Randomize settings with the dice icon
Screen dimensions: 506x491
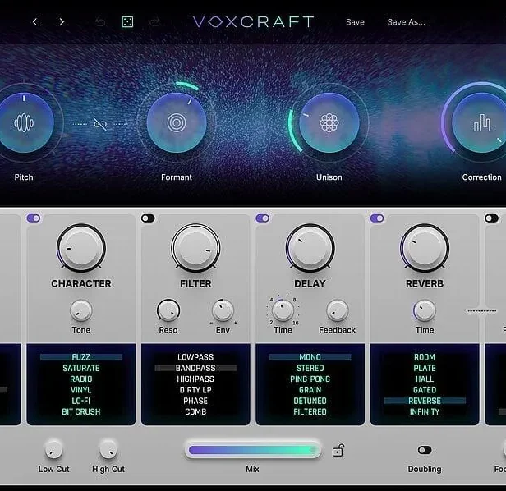click(127, 22)
